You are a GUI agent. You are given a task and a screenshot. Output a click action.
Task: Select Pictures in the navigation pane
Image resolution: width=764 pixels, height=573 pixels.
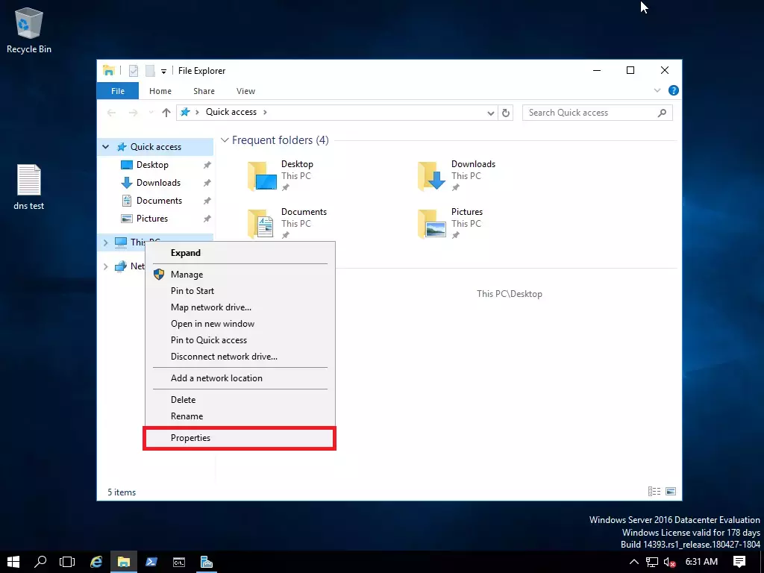point(152,219)
